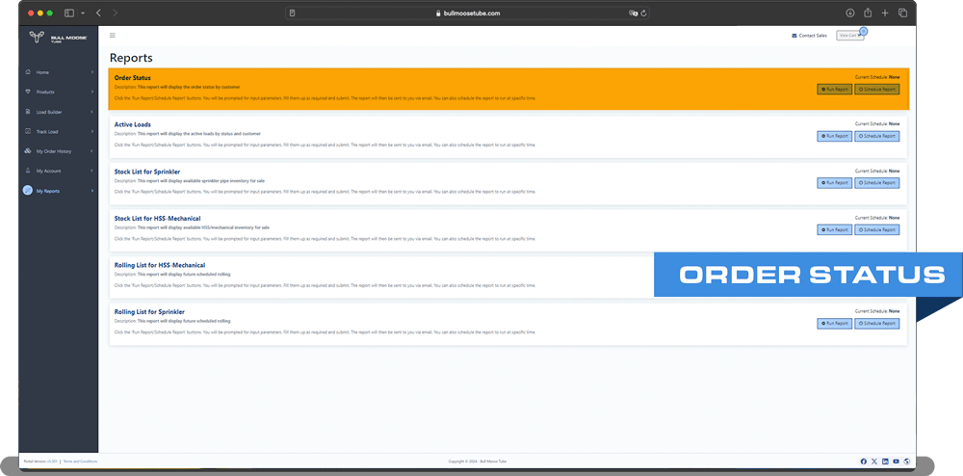The height and width of the screenshot is (476, 963).
Task: Select Track Load in the sidebar
Action: pyautogui.click(x=59, y=131)
